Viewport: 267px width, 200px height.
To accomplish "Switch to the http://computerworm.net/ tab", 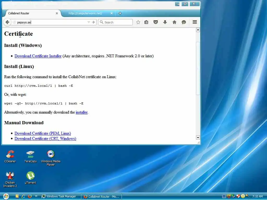I will [89, 13].
